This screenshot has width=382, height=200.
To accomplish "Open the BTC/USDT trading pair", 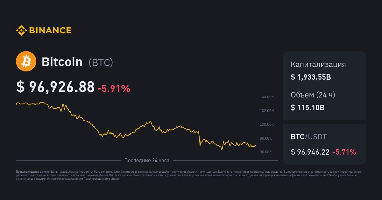I will (308, 137).
